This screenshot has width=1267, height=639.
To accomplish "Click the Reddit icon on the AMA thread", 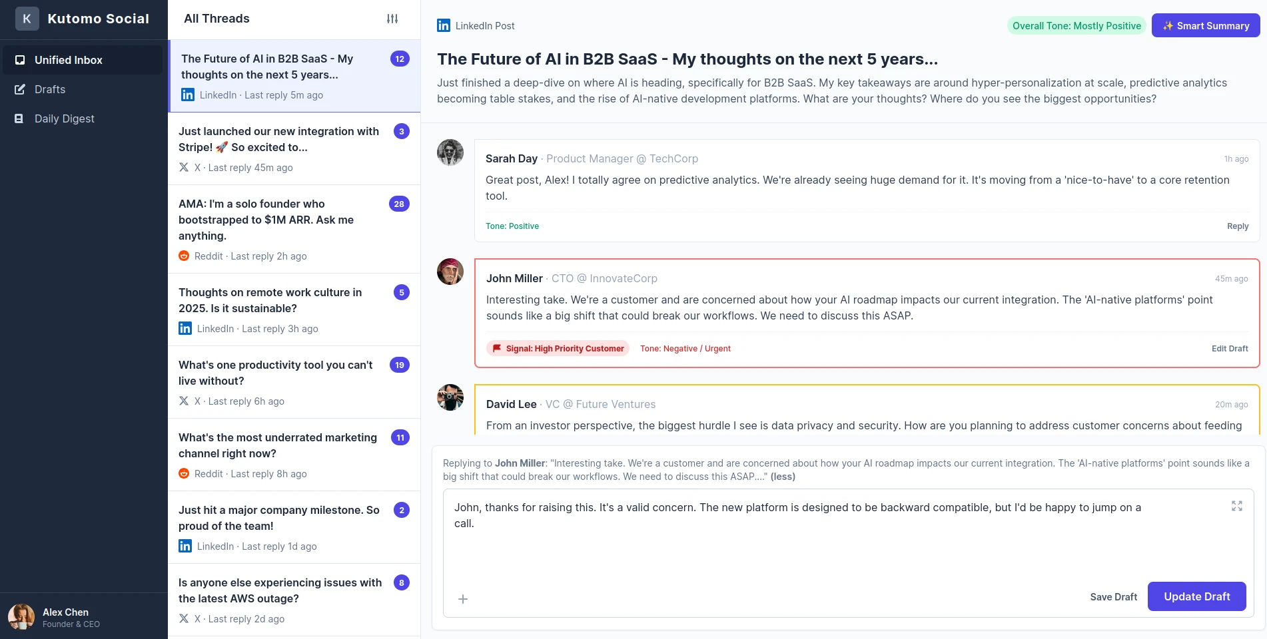I will coord(184,256).
